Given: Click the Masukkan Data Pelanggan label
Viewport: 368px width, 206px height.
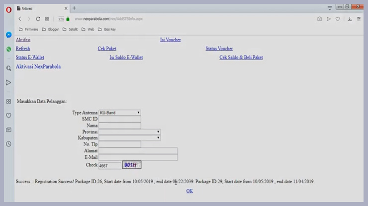Looking at the screenshot, I should (x=42, y=101).
